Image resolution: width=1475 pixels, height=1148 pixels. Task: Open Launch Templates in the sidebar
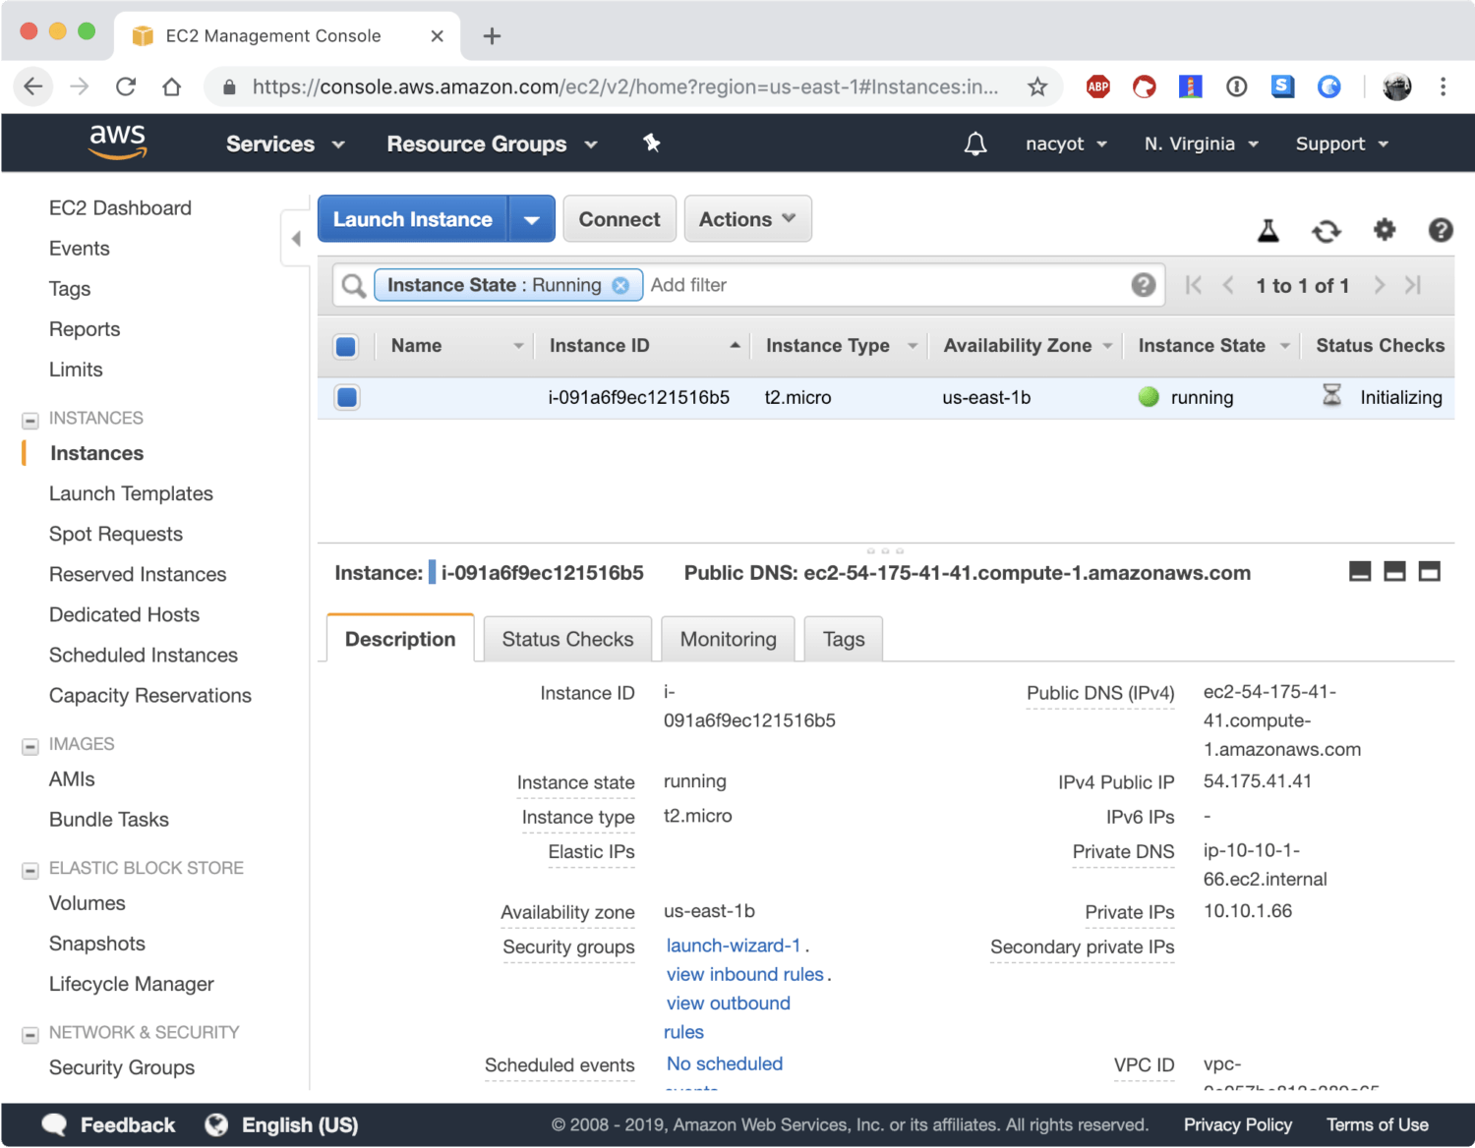131,493
